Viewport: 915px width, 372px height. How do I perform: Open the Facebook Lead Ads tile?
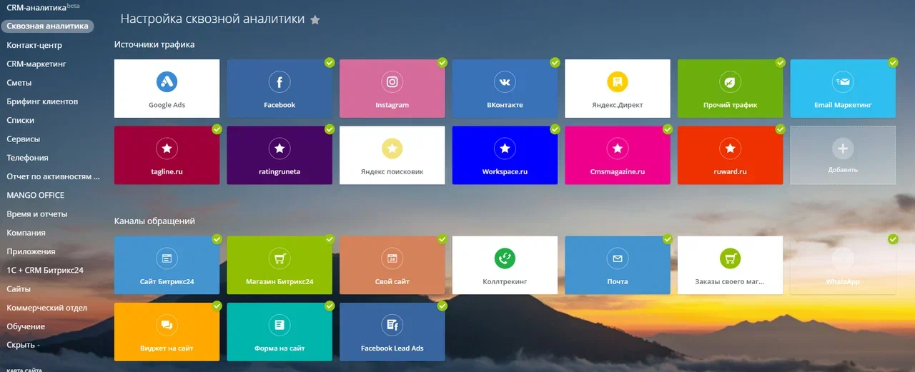tap(392, 332)
